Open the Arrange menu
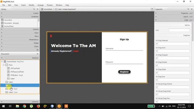The width and height of the screenshot is (194, 109). tap(40, 5)
